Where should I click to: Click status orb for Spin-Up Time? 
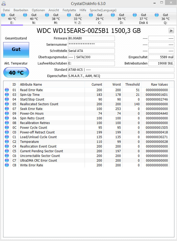tap(7, 95)
